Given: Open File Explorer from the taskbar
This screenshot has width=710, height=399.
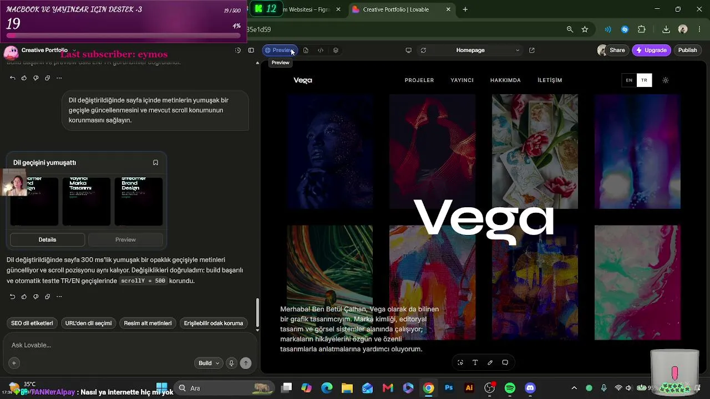Looking at the screenshot, I should click(x=347, y=388).
